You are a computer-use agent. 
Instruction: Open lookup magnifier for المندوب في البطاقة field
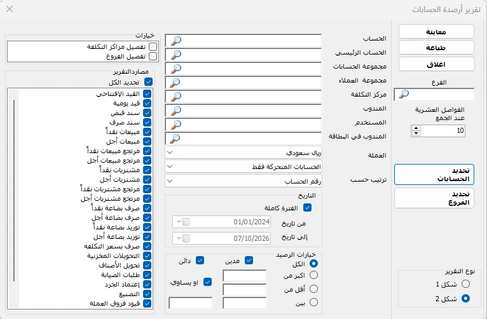pyautogui.click(x=175, y=139)
